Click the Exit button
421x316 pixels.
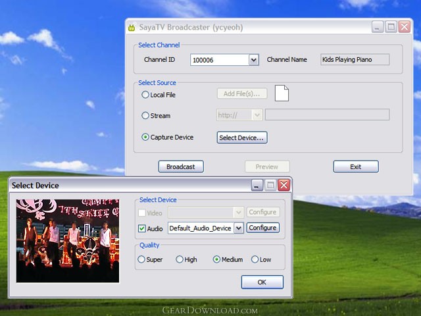pyautogui.click(x=356, y=167)
